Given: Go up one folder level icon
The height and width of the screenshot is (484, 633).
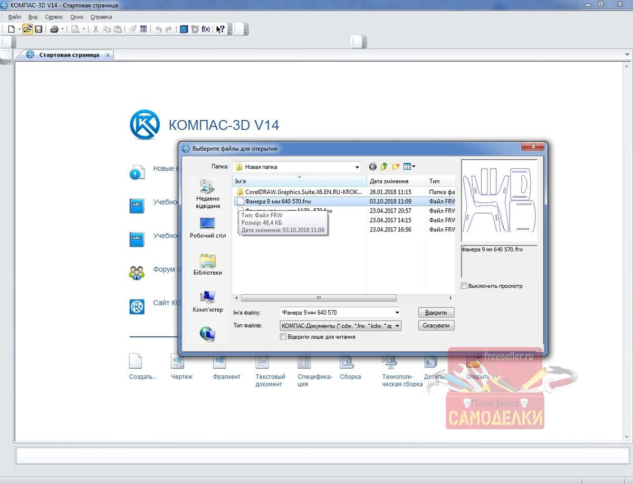Looking at the screenshot, I should pos(384,167).
